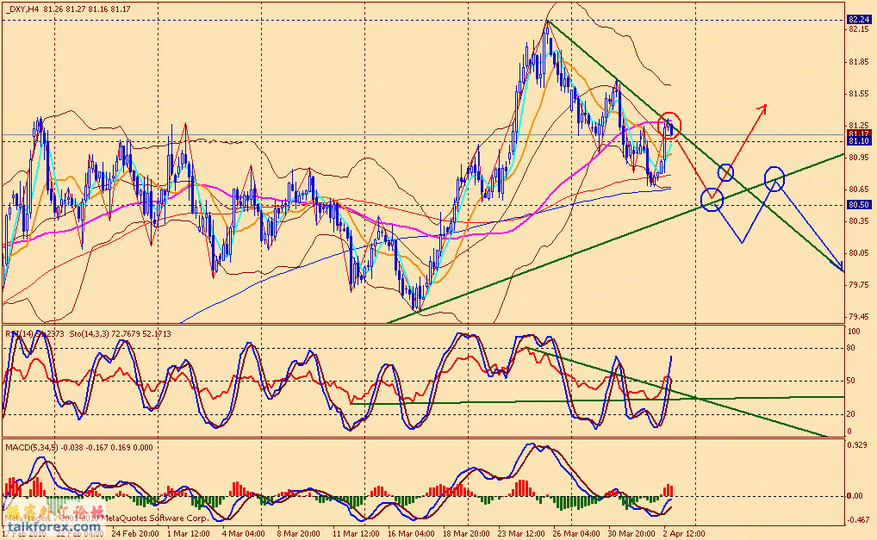Select the 81.10 price level tag
This screenshot has height=540, width=877.
pyautogui.click(x=859, y=141)
